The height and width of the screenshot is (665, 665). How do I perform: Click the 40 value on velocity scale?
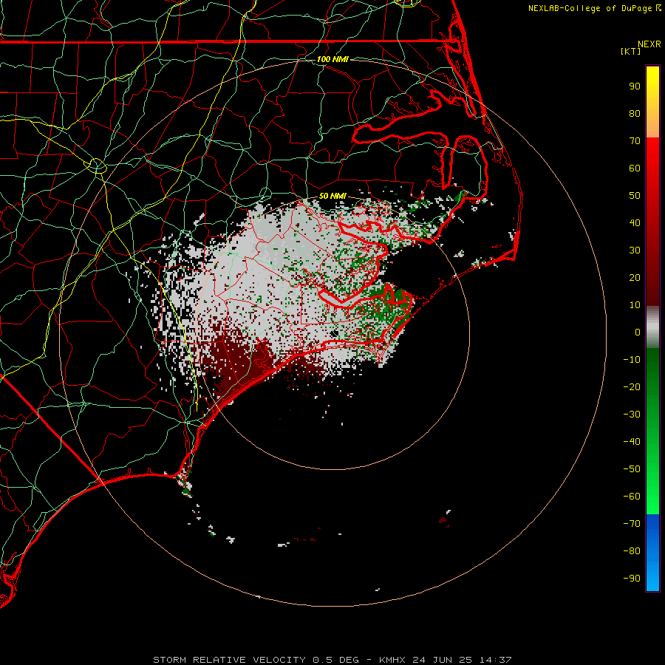point(635,223)
